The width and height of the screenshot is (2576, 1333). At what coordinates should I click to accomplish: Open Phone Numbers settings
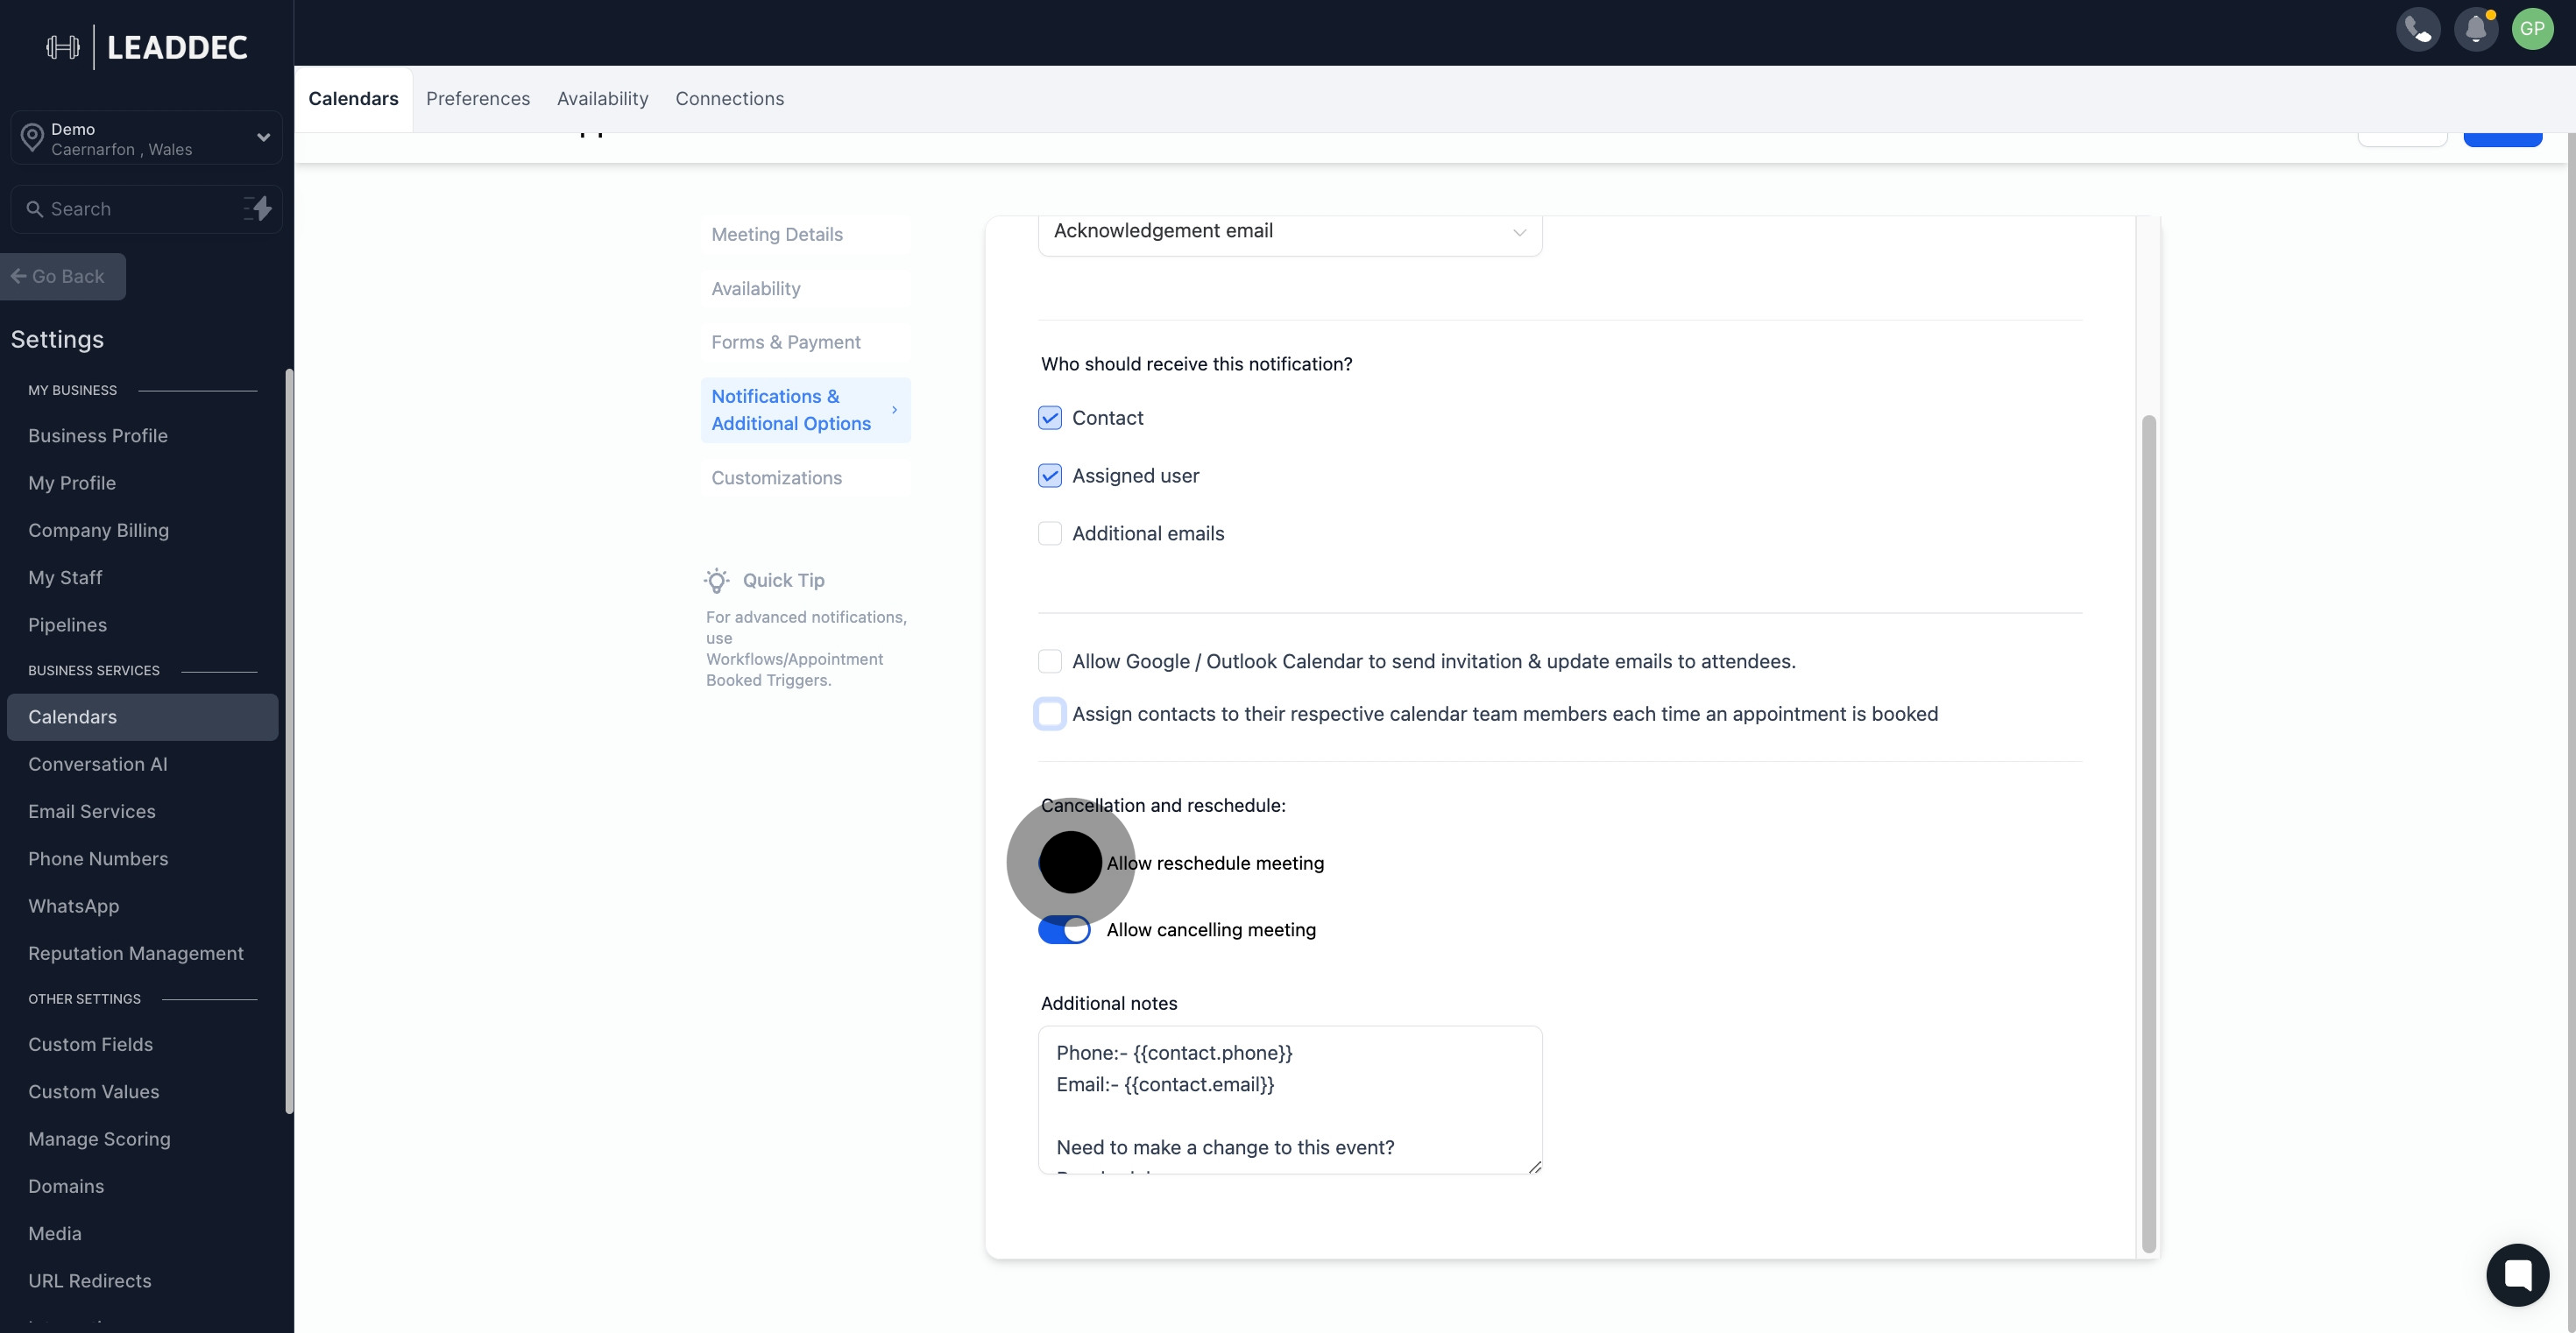click(98, 859)
